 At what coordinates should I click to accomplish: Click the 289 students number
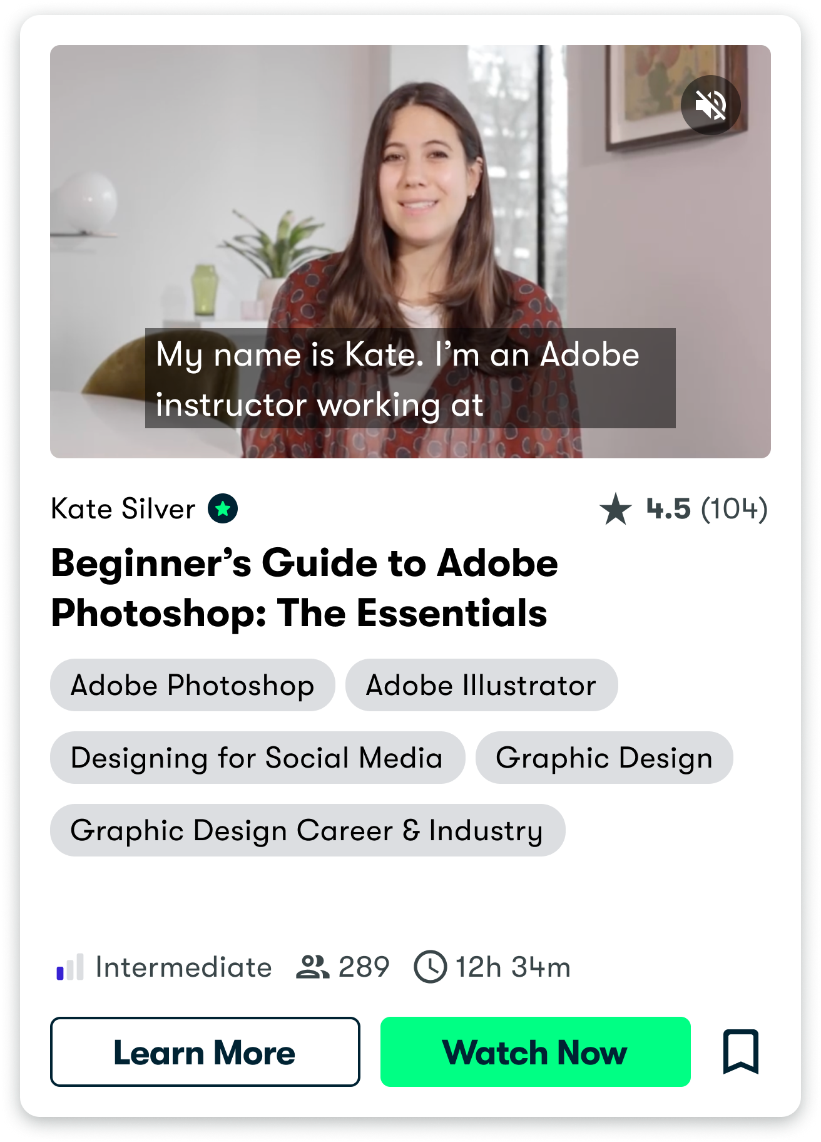(x=364, y=967)
